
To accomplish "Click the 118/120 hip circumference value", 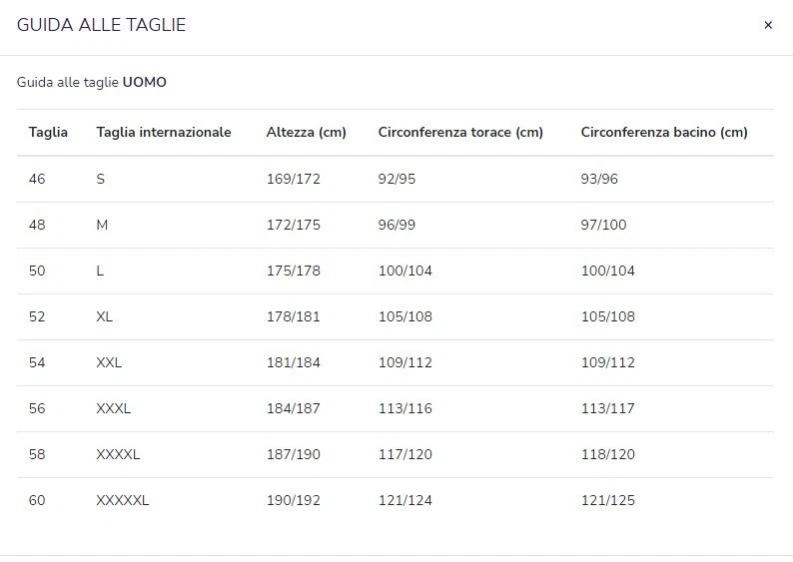I will click(608, 454).
